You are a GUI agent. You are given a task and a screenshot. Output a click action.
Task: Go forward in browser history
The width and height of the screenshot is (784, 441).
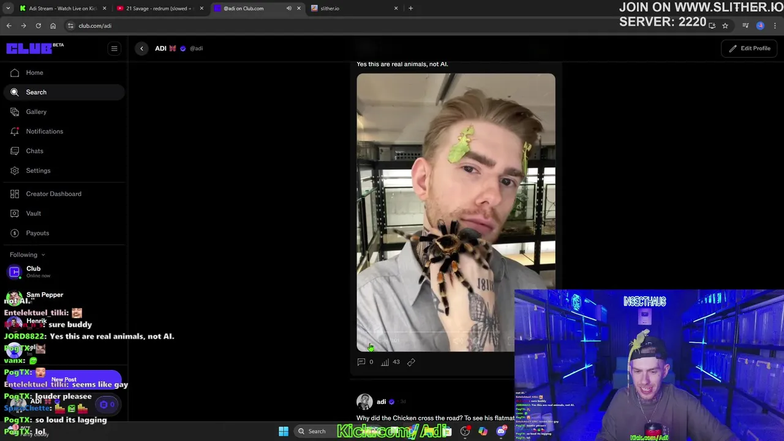click(x=23, y=26)
